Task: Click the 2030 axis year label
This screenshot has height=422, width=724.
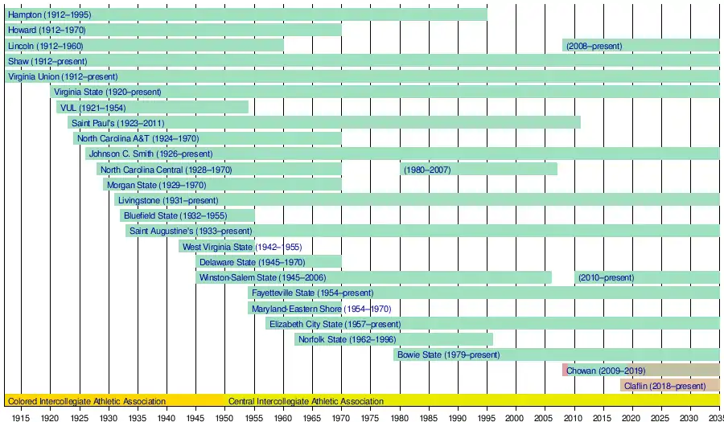Action: click(x=691, y=417)
